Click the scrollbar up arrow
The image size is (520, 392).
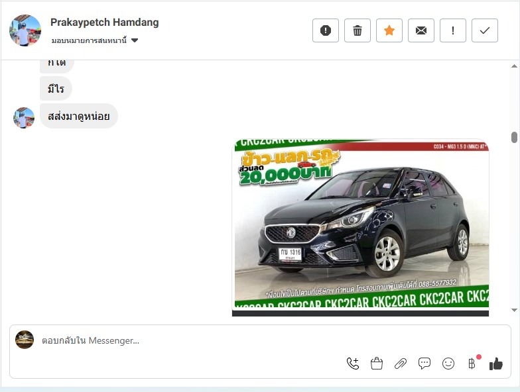coord(514,66)
